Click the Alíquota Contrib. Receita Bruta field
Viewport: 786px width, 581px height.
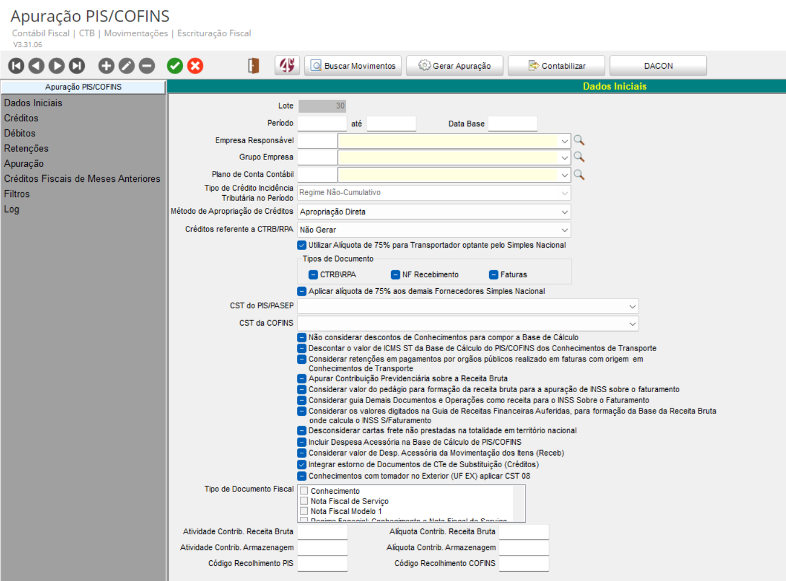tap(524, 532)
